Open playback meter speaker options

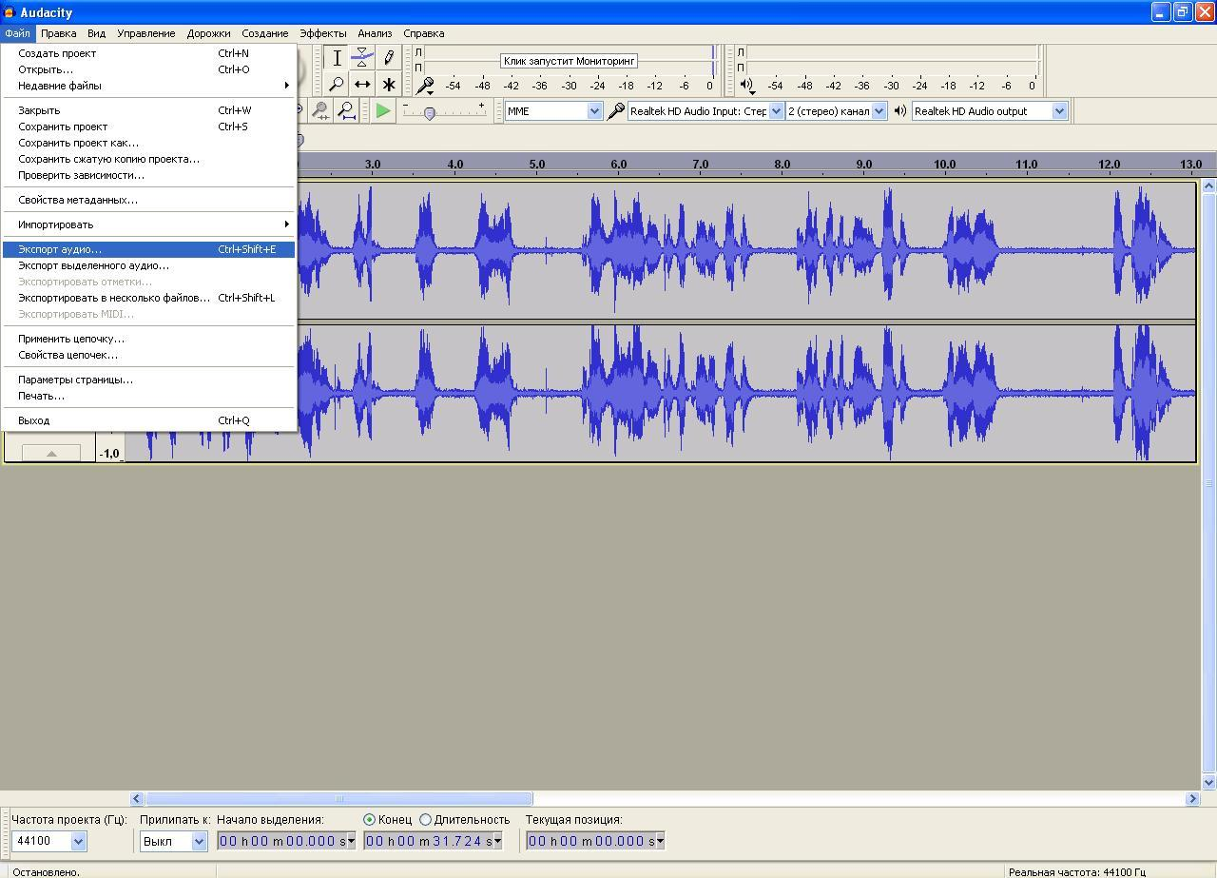point(747,86)
